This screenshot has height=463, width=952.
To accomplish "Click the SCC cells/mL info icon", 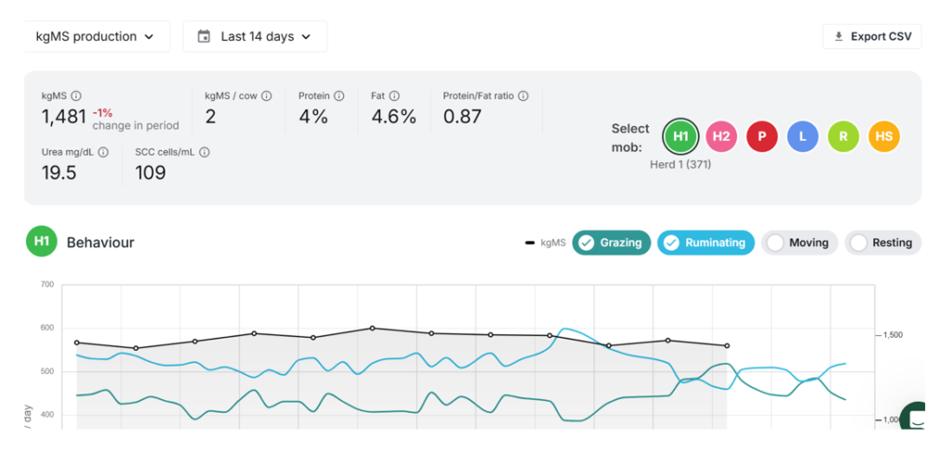I will coord(205,152).
